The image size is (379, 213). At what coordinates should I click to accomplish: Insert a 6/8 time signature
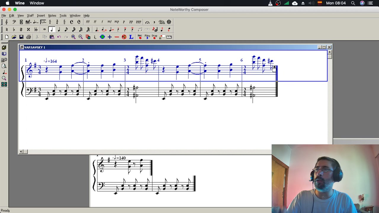64,22
